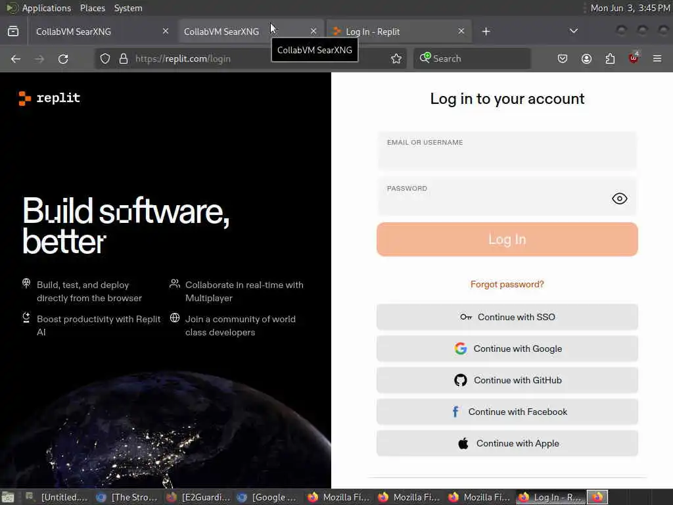673x505 pixels.
Task: Open [Google ... taskbar window
Action: 269,497
